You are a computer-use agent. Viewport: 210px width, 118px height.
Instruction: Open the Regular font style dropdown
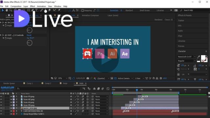[x=187, y=61]
